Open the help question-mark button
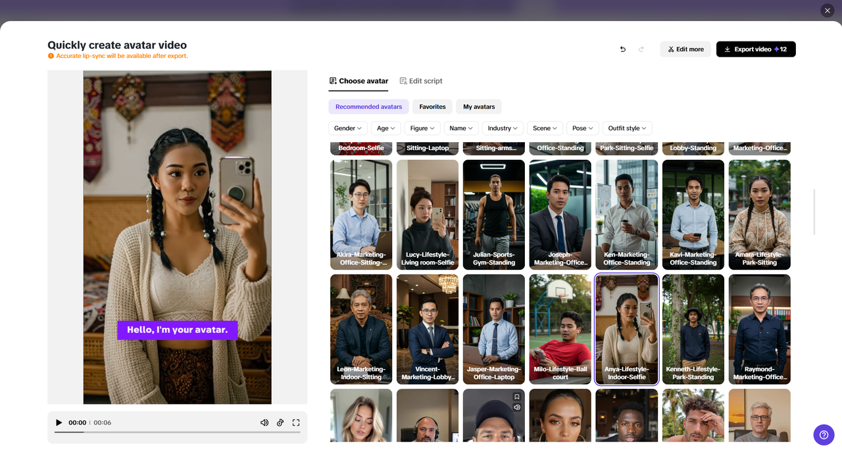The image size is (842, 452). (x=824, y=435)
